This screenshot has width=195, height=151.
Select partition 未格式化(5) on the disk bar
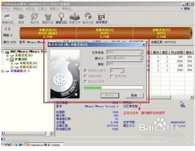click(161, 33)
